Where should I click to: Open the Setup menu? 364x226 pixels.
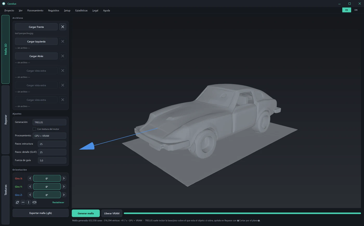coord(67,10)
